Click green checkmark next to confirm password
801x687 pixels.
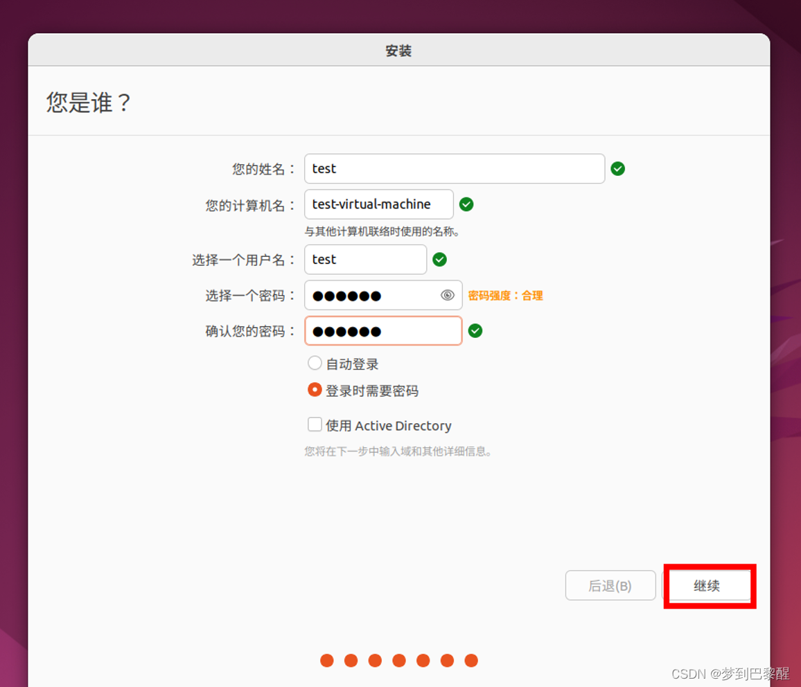tap(475, 331)
